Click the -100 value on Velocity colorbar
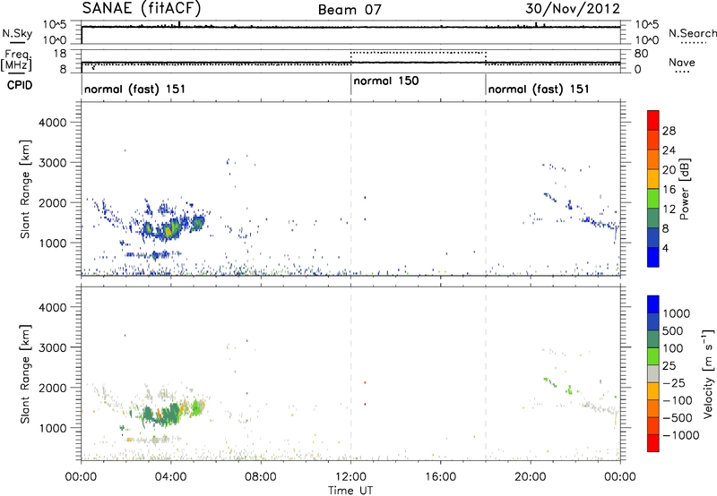717x496 pixels. (678, 400)
